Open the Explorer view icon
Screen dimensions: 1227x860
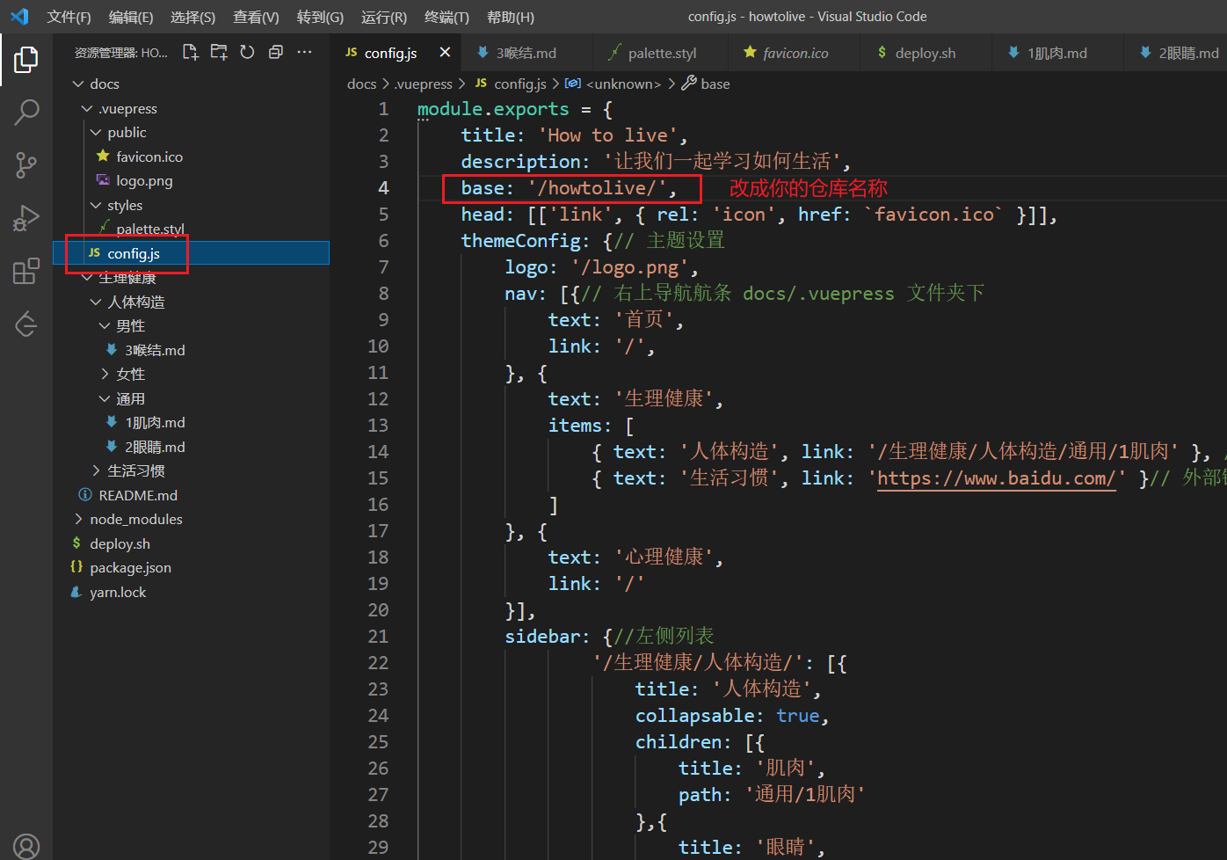click(25, 59)
